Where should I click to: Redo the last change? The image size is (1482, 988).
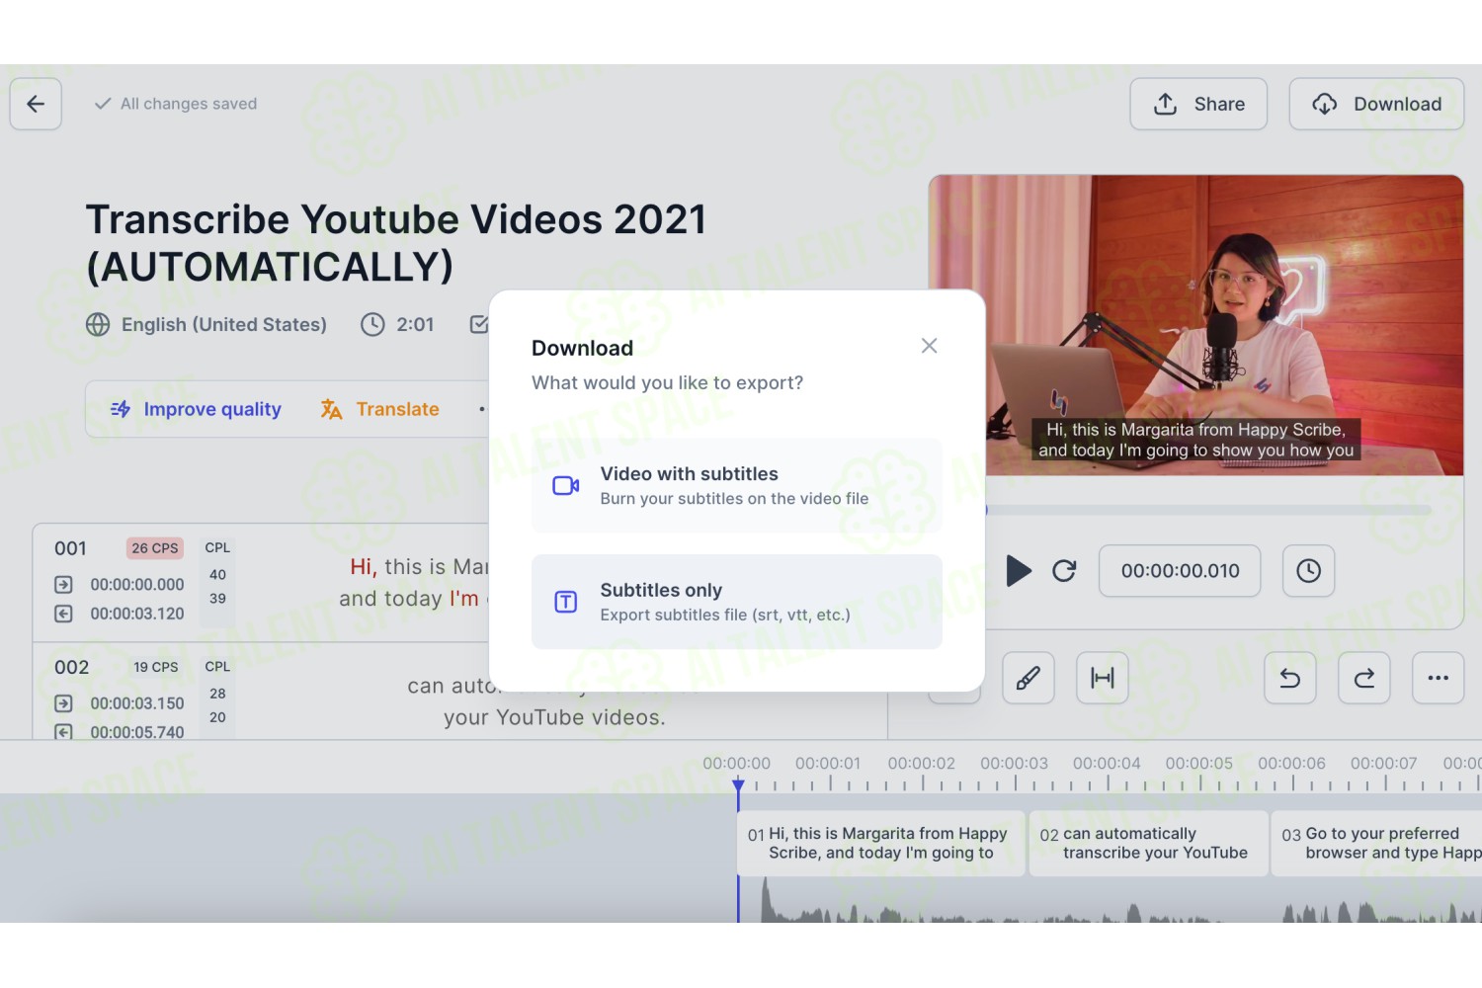tap(1364, 678)
